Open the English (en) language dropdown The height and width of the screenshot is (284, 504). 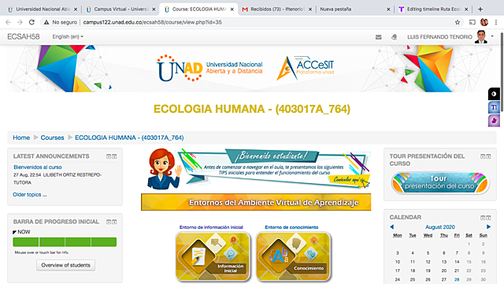[68, 37]
